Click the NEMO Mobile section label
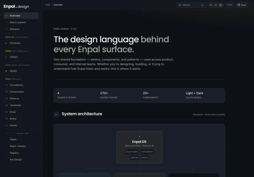The image size is (254, 177). [17, 65]
